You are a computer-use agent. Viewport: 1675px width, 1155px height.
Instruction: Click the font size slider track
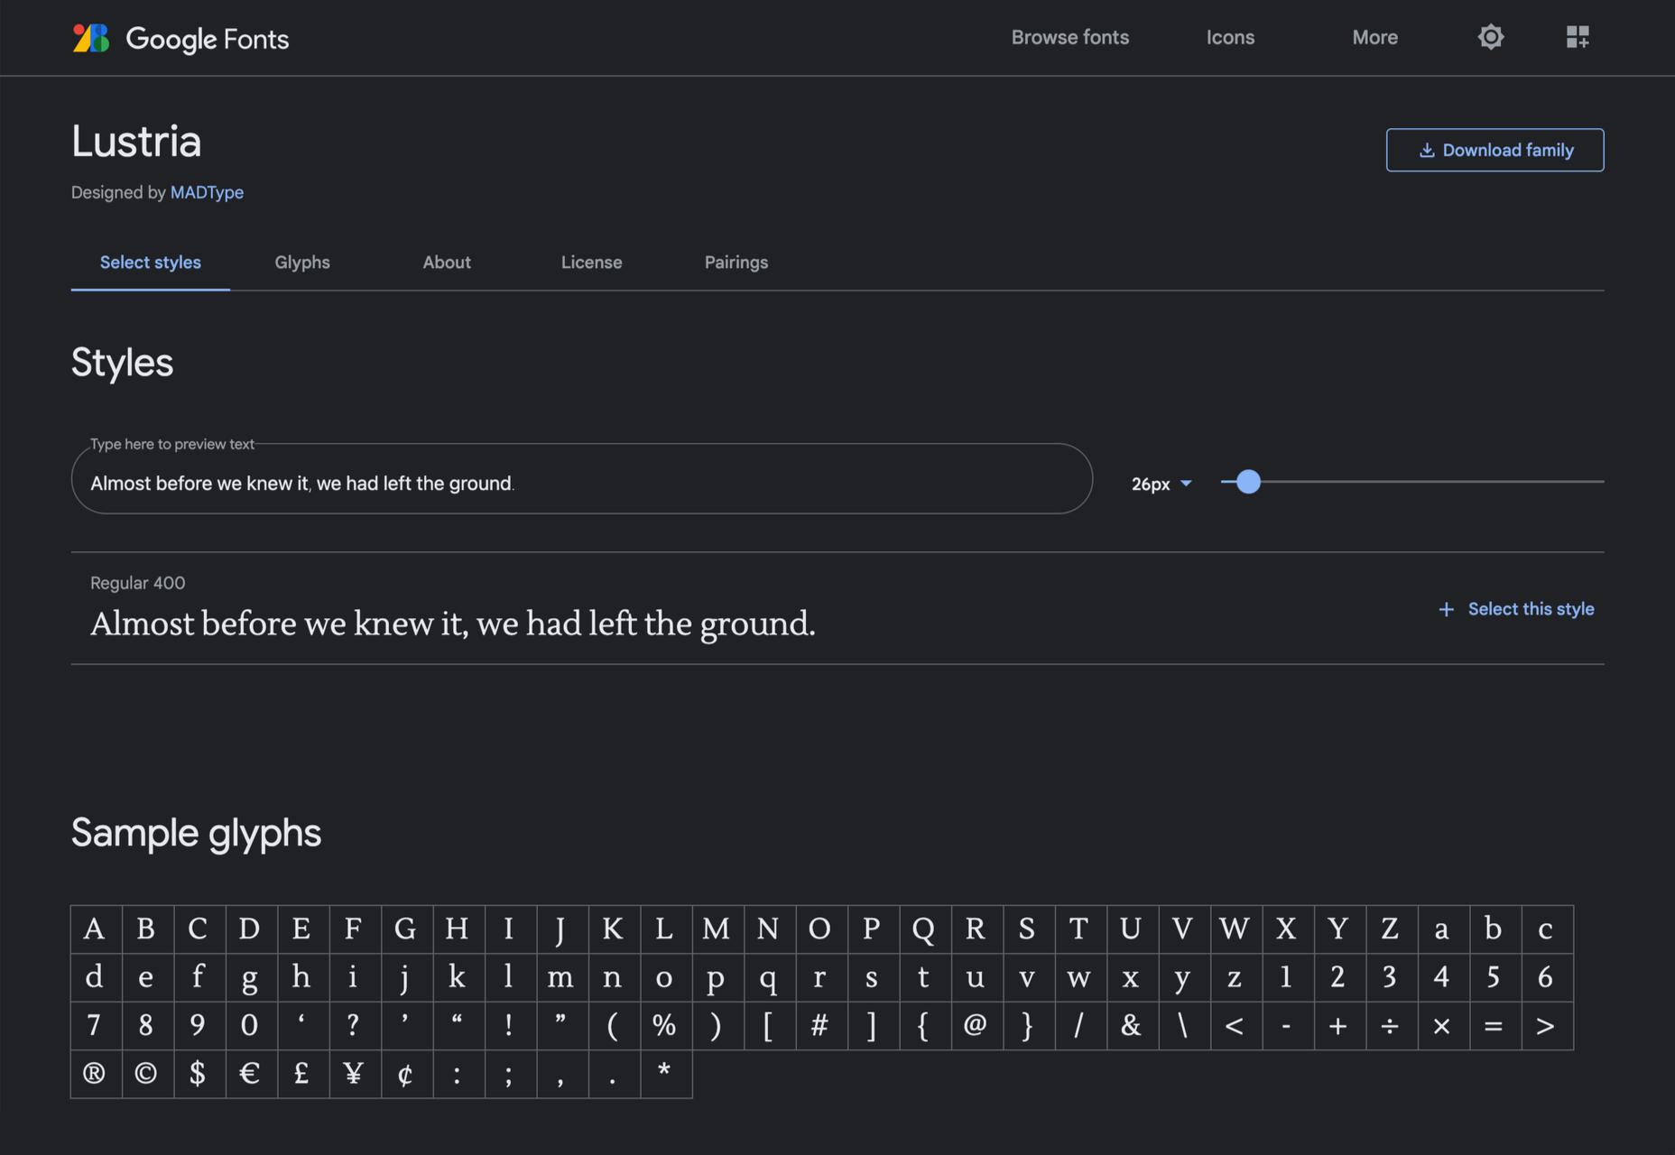1412,482
